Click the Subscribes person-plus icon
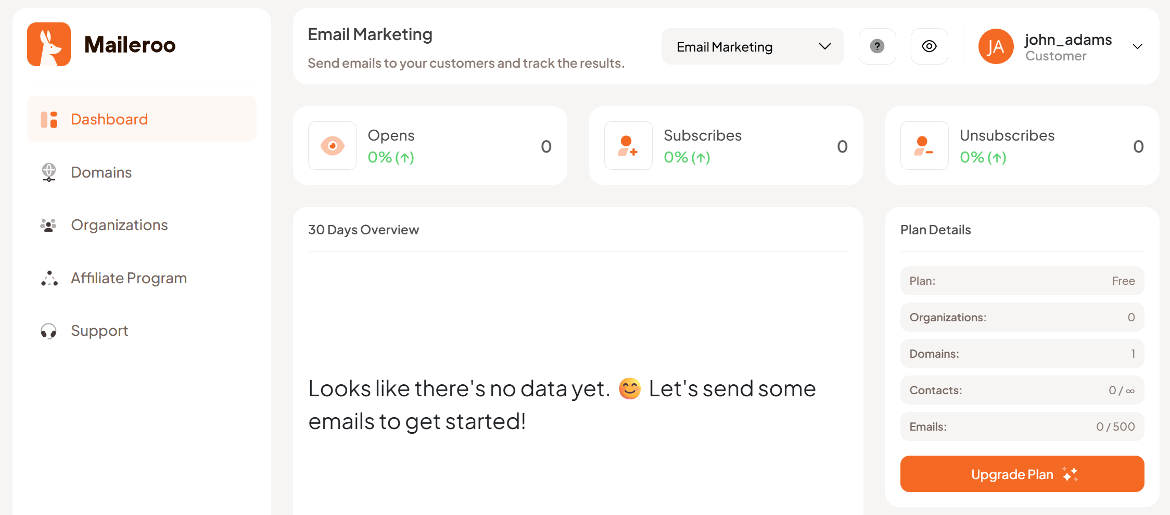This screenshot has height=515, width=1170. click(628, 146)
